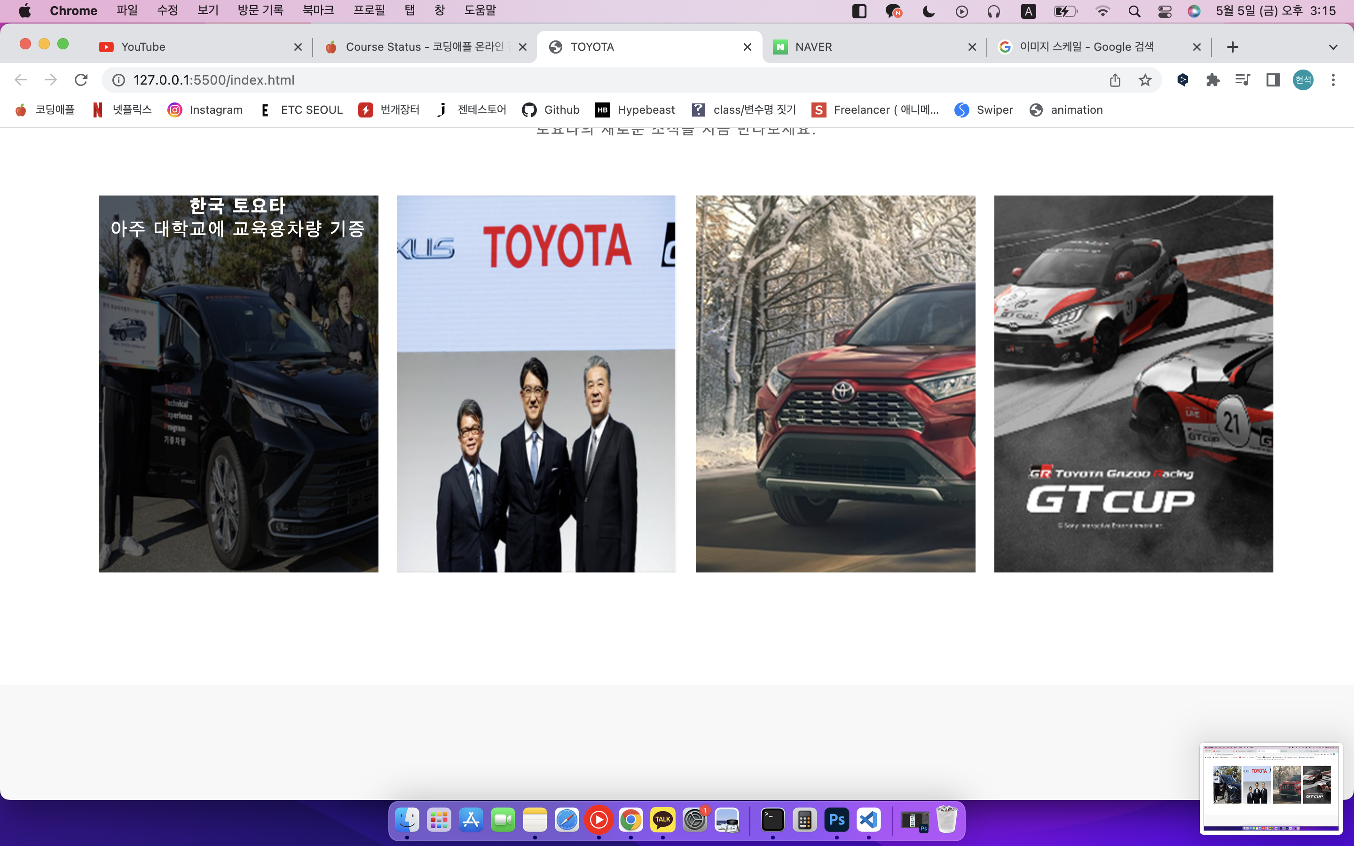Open Wi-Fi status menu
Screen dimensions: 1354x846
click(1102, 11)
